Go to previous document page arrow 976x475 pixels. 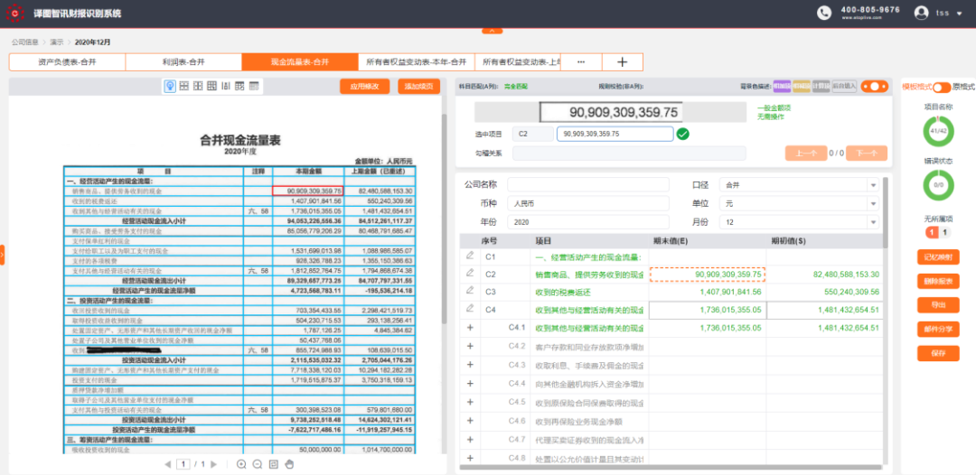pos(167,464)
